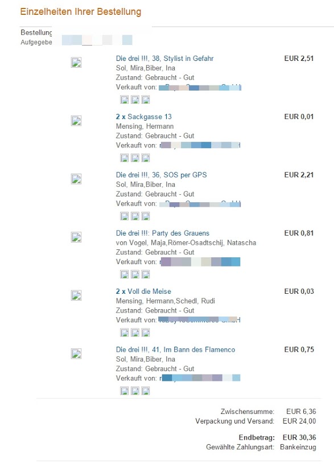This screenshot has height=468, width=334.
Task: Click the last small icon under SOS per GPS
Action: [146, 216]
